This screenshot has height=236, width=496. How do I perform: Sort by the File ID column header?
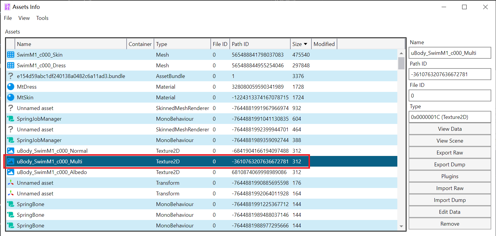coord(220,44)
